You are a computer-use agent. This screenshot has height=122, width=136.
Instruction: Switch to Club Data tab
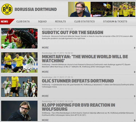pos(23,22)
